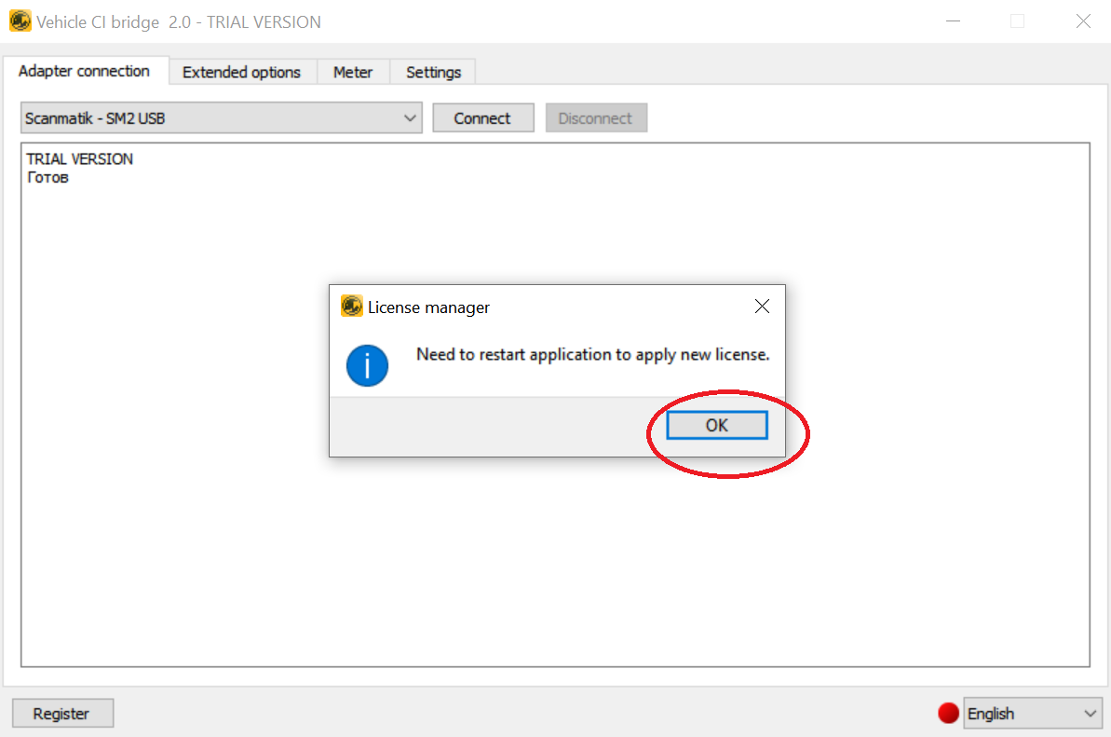This screenshot has width=1111, height=737.
Task: Close the Vehicle CI bridge main window
Action: pyautogui.click(x=1083, y=21)
